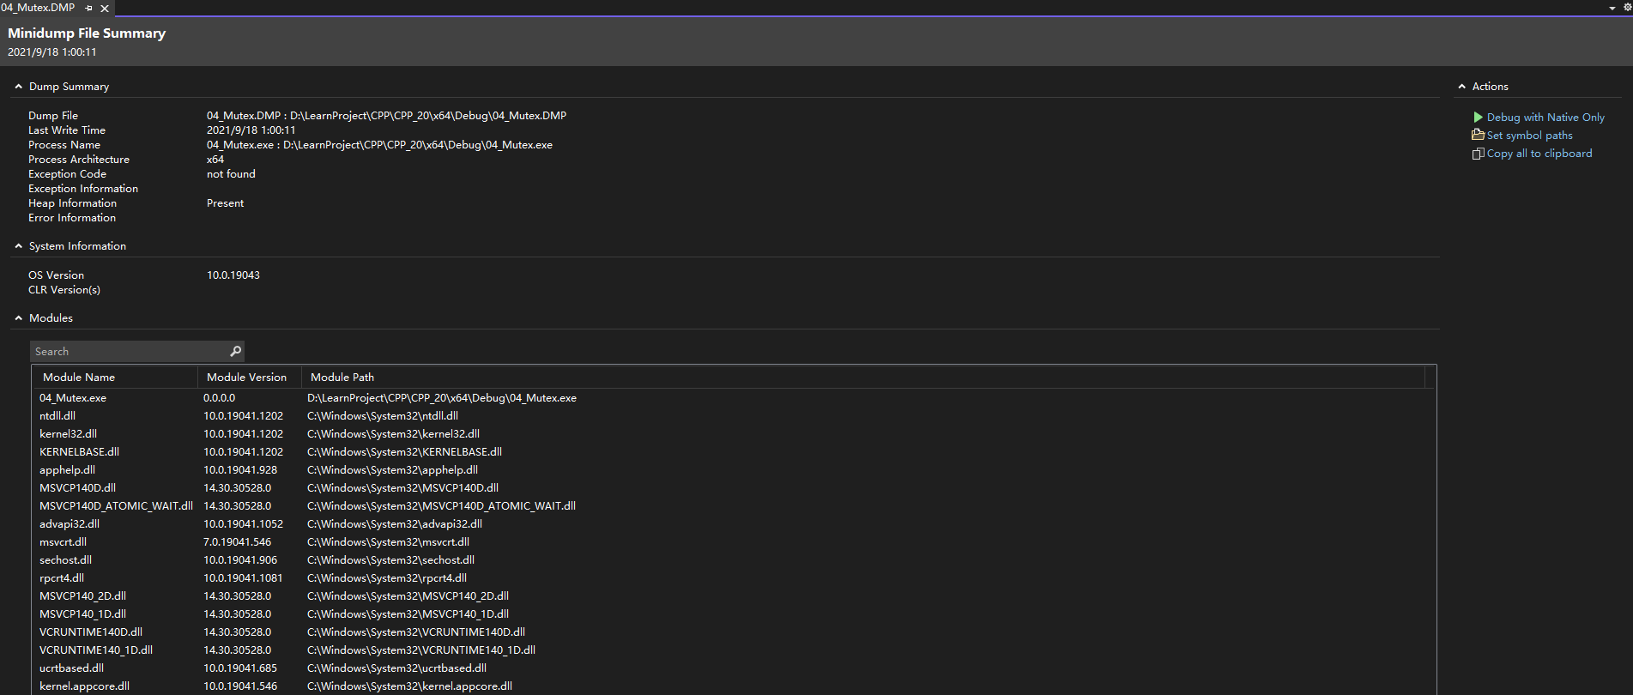The image size is (1633, 695).
Task: Click the Debug with Native Only play icon
Action: (1478, 117)
